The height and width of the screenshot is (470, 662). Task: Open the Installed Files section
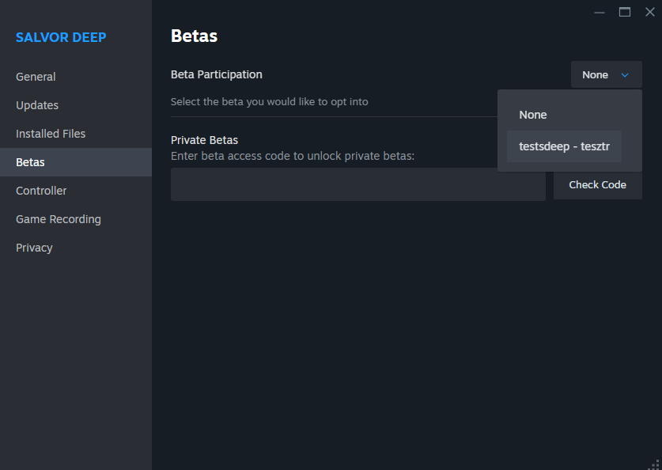click(50, 134)
